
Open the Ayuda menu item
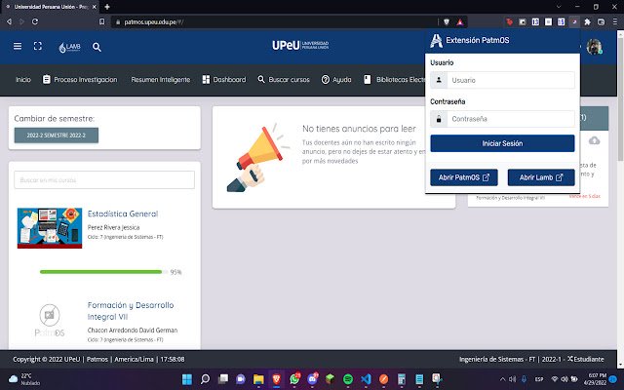point(336,80)
